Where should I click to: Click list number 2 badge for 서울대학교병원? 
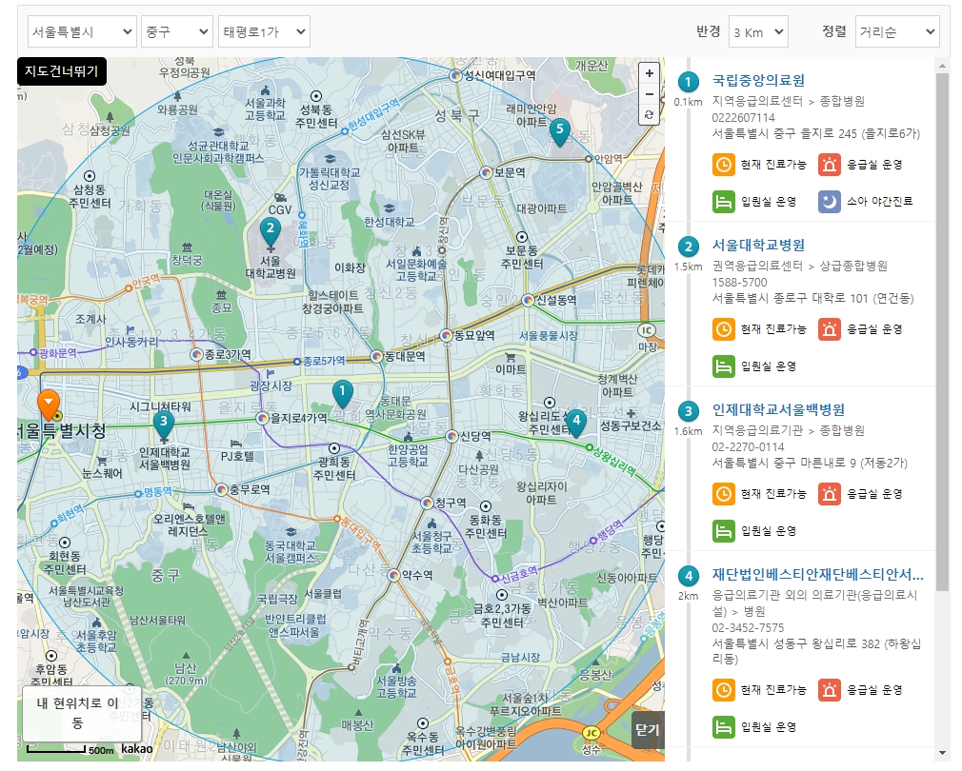688,247
